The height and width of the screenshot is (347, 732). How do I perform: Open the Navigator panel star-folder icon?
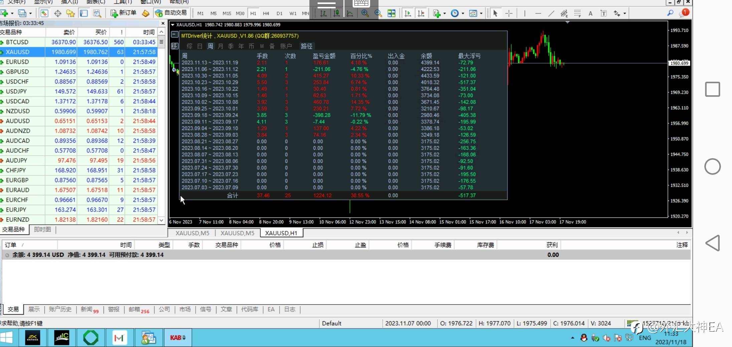[70, 13]
